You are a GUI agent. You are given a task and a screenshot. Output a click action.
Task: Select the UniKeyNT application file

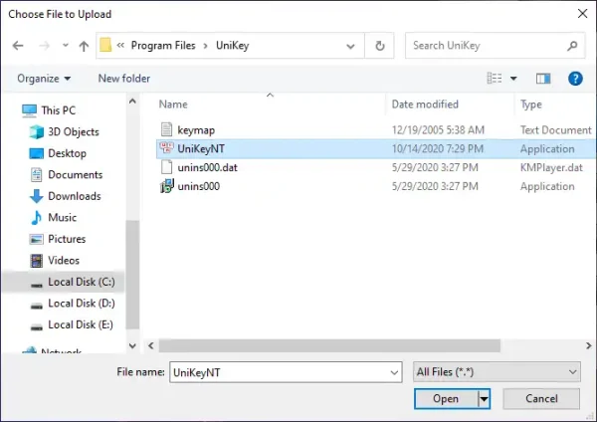201,148
